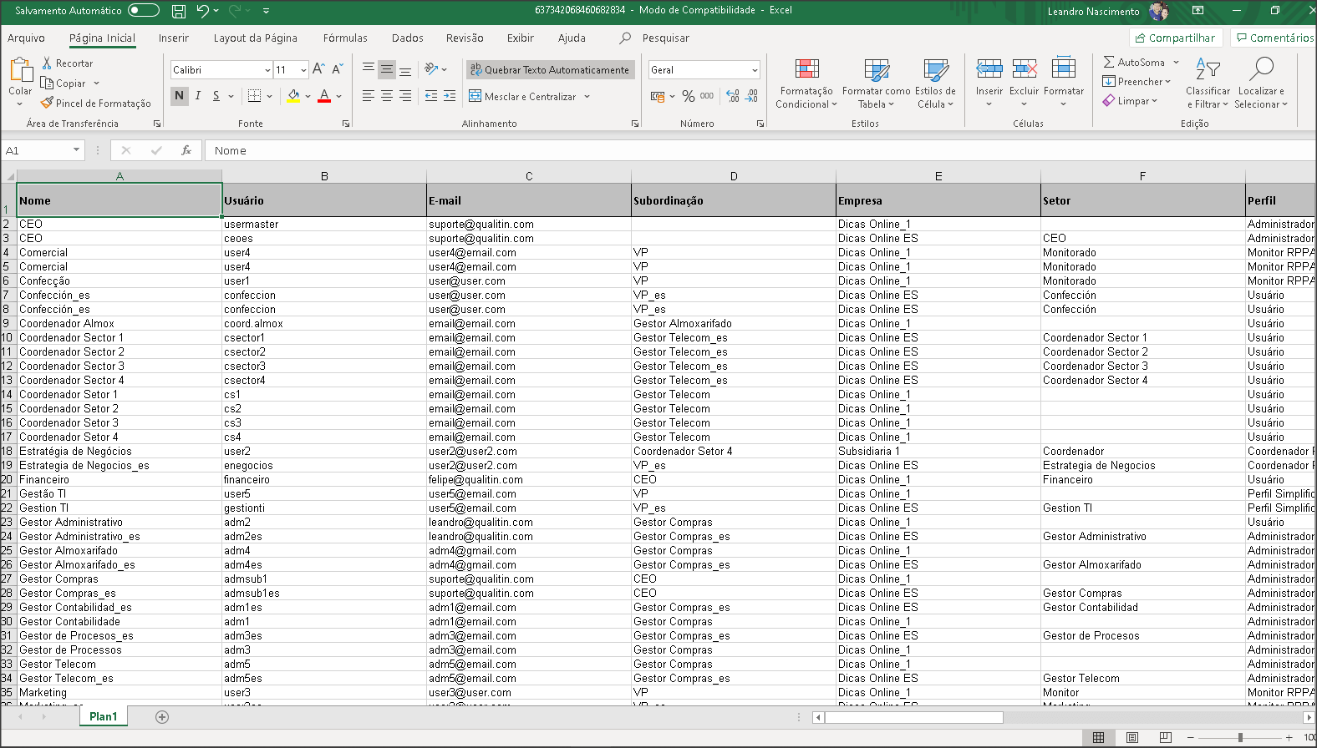
Task: Open the font name dropdown Calibri
Action: coord(267,70)
